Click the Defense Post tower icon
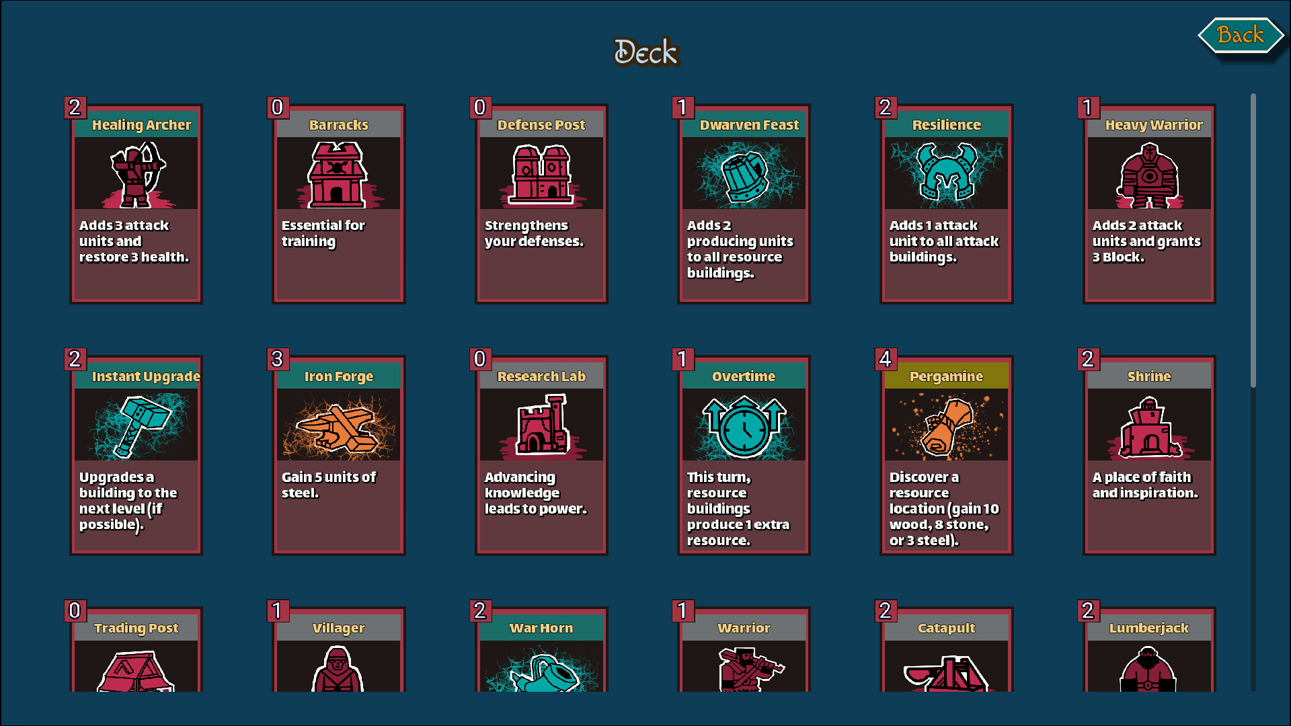This screenshot has width=1291, height=726. click(x=541, y=174)
